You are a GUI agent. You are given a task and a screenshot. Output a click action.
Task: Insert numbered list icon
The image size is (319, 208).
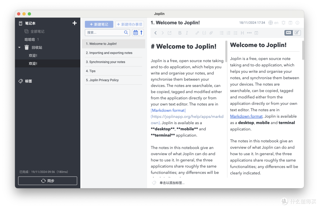[x=228, y=33]
